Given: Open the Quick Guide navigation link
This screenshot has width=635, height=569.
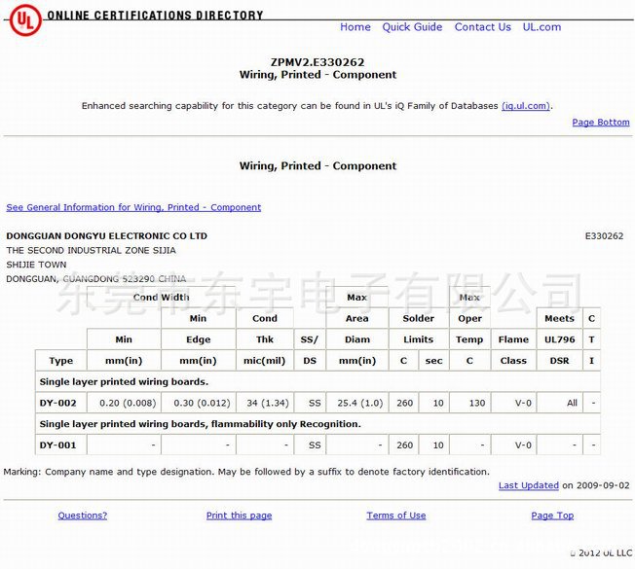Looking at the screenshot, I should tap(412, 27).
